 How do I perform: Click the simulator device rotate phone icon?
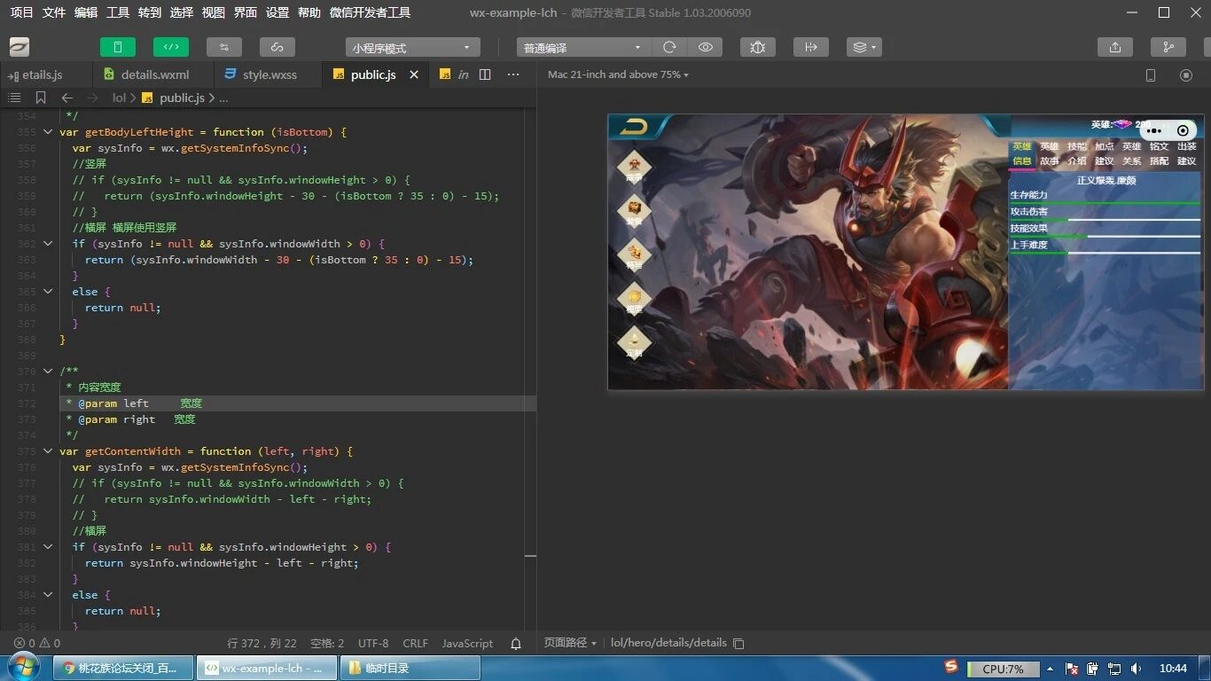(1151, 75)
